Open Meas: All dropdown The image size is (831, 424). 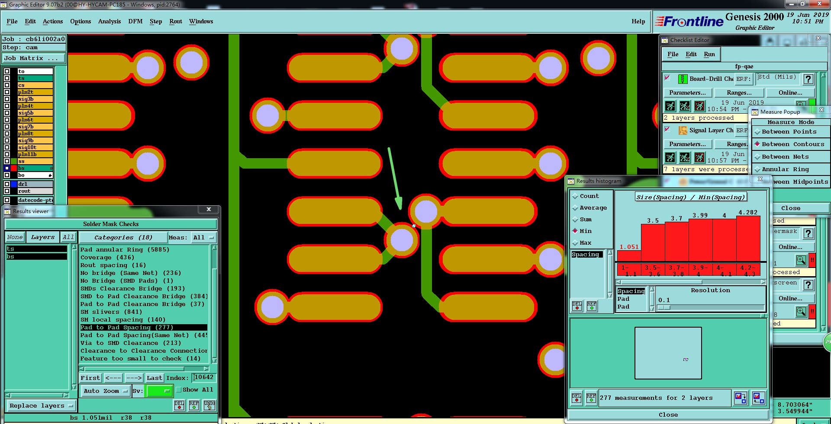pos(203,238)
